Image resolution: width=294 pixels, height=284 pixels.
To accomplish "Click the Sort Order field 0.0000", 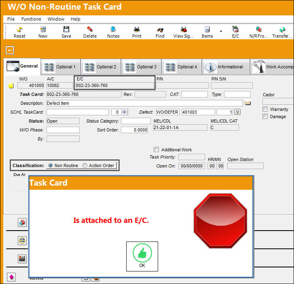I will click(x=134, y=130).
